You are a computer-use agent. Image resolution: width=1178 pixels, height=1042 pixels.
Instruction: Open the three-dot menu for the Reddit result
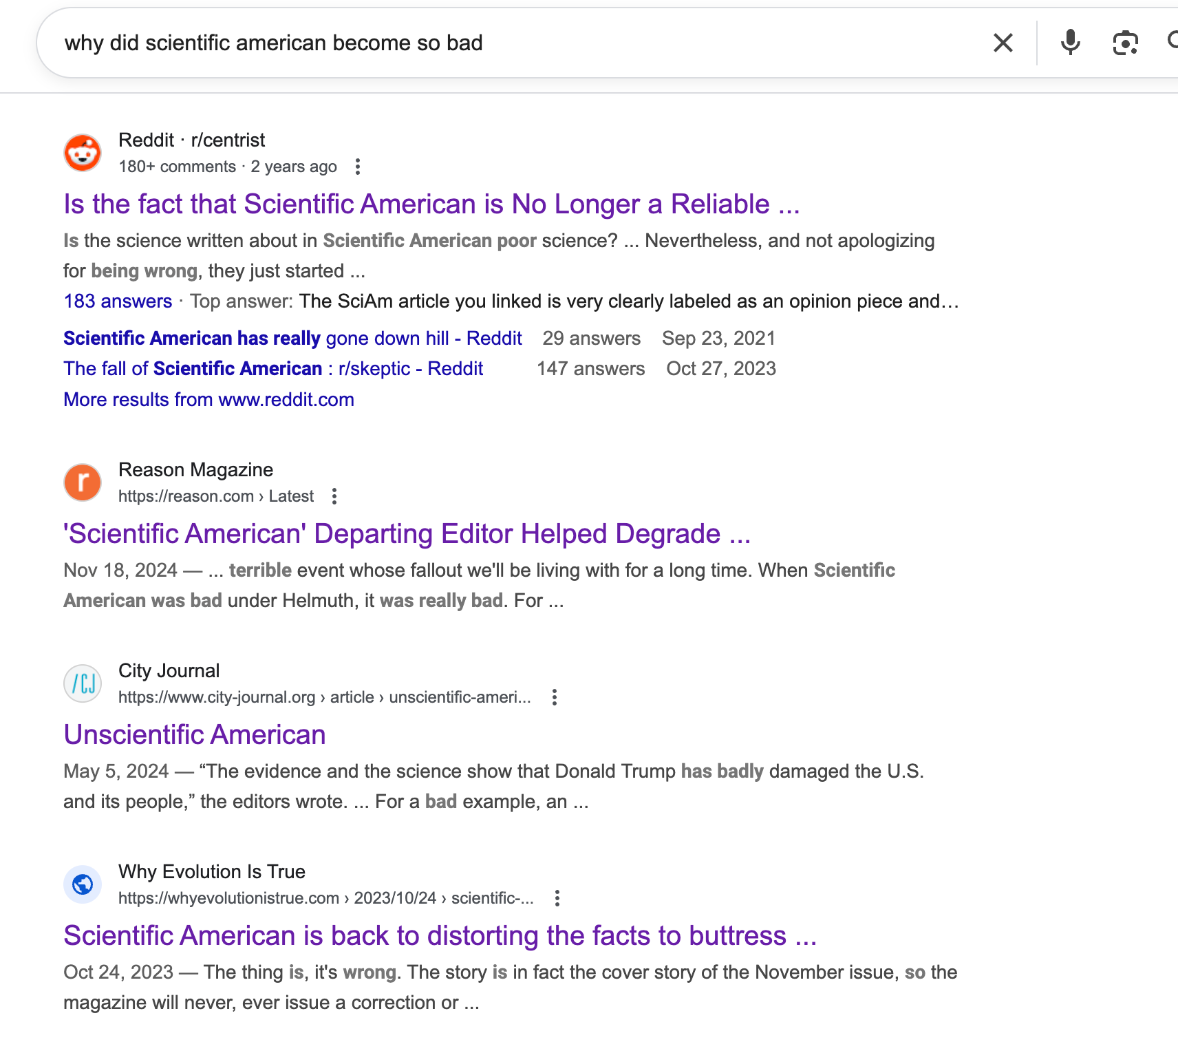[357, 167]
